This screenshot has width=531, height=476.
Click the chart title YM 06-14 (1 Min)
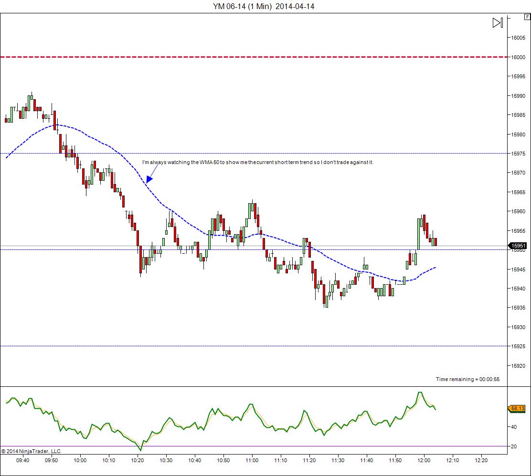tap(264, 6)
